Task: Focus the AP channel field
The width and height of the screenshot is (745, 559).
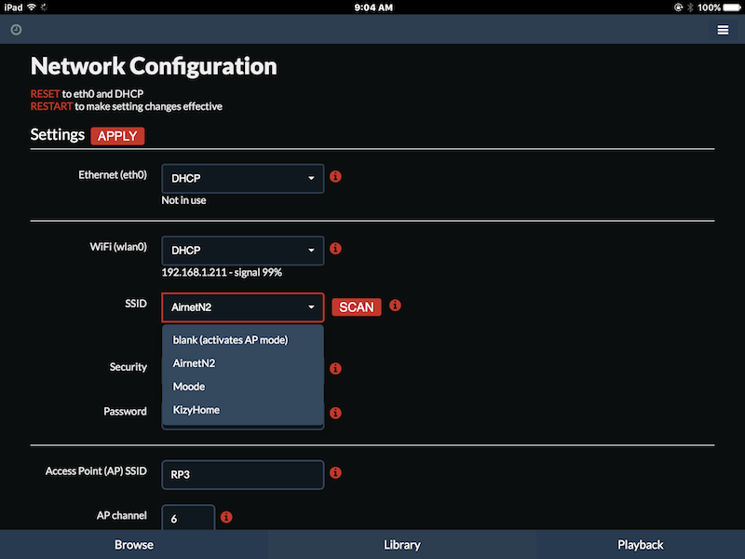Action: coord(188,518)
